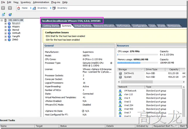
Task: Switch to the Users tab
Action: (x=152, y=26)
